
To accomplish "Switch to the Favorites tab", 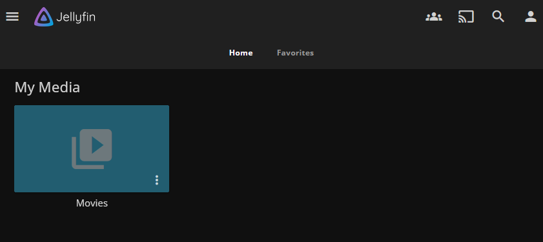I will pos(295,53).
